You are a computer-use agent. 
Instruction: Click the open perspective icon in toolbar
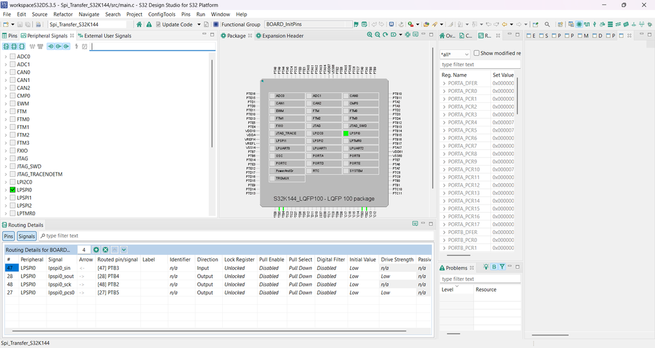click(560, 24)
